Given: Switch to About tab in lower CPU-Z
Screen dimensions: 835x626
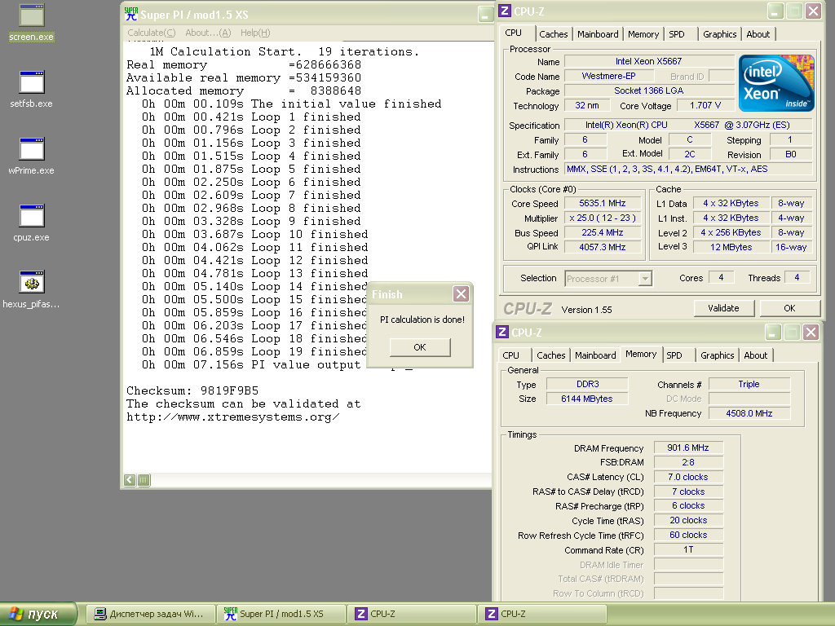Looking at the screenshot, I should pos(756,355).
